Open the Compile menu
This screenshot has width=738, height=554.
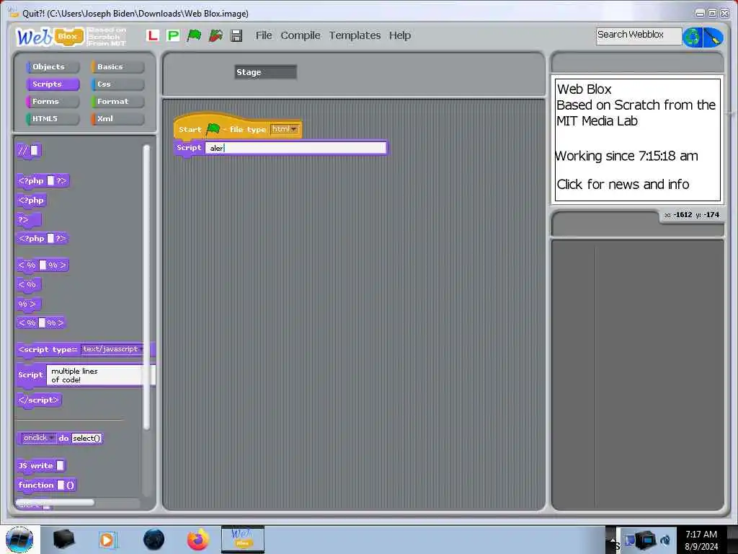301,35
